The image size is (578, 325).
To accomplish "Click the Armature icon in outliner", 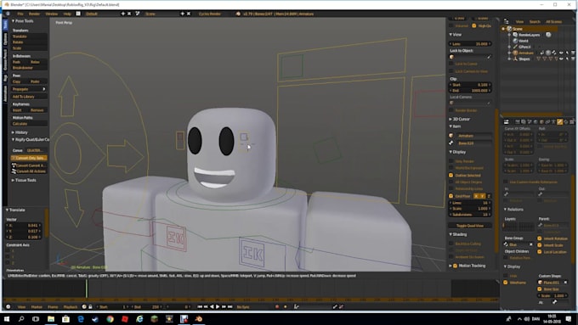I will coord(515,53).
